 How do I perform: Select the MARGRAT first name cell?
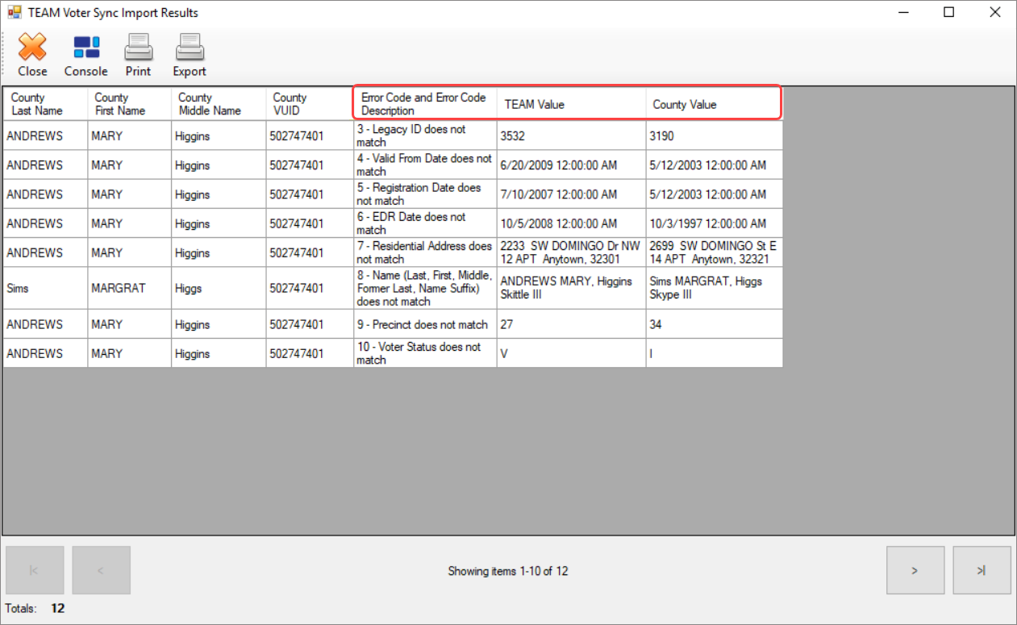point(129,288)
